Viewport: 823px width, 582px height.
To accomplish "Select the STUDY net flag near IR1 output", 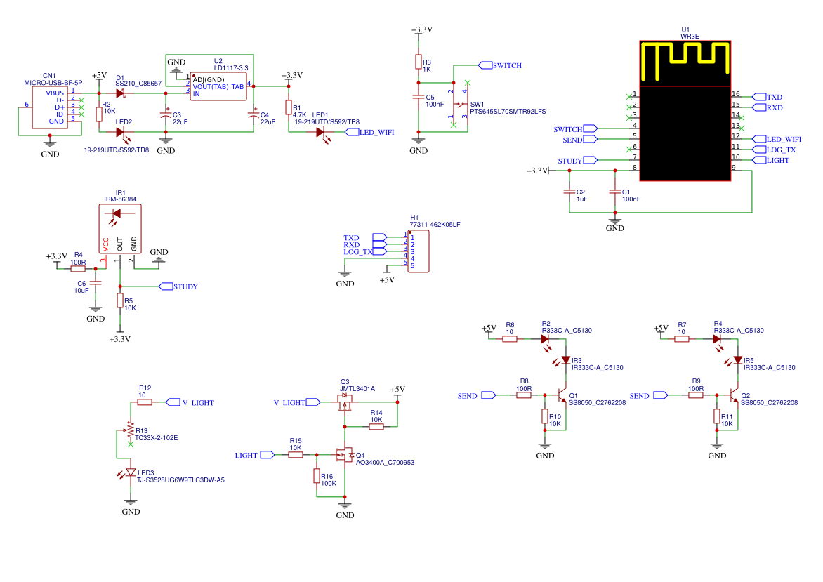I will [x=178, y=286].
